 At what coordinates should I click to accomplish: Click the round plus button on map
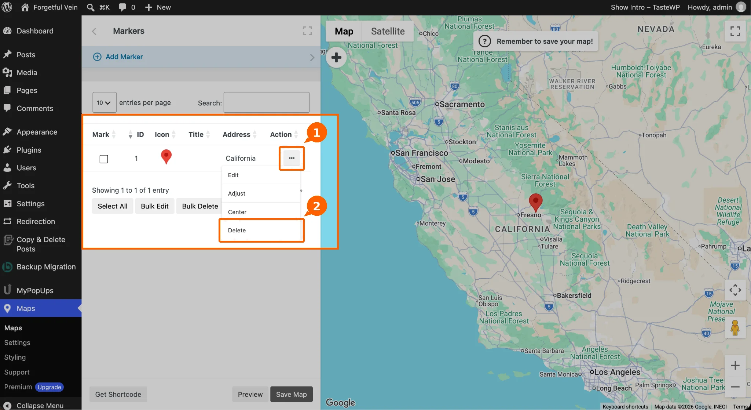[336, 57]
